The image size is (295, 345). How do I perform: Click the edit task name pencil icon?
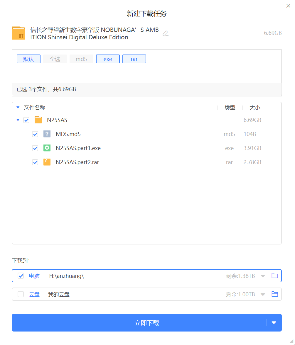click(x=166, y=33)
